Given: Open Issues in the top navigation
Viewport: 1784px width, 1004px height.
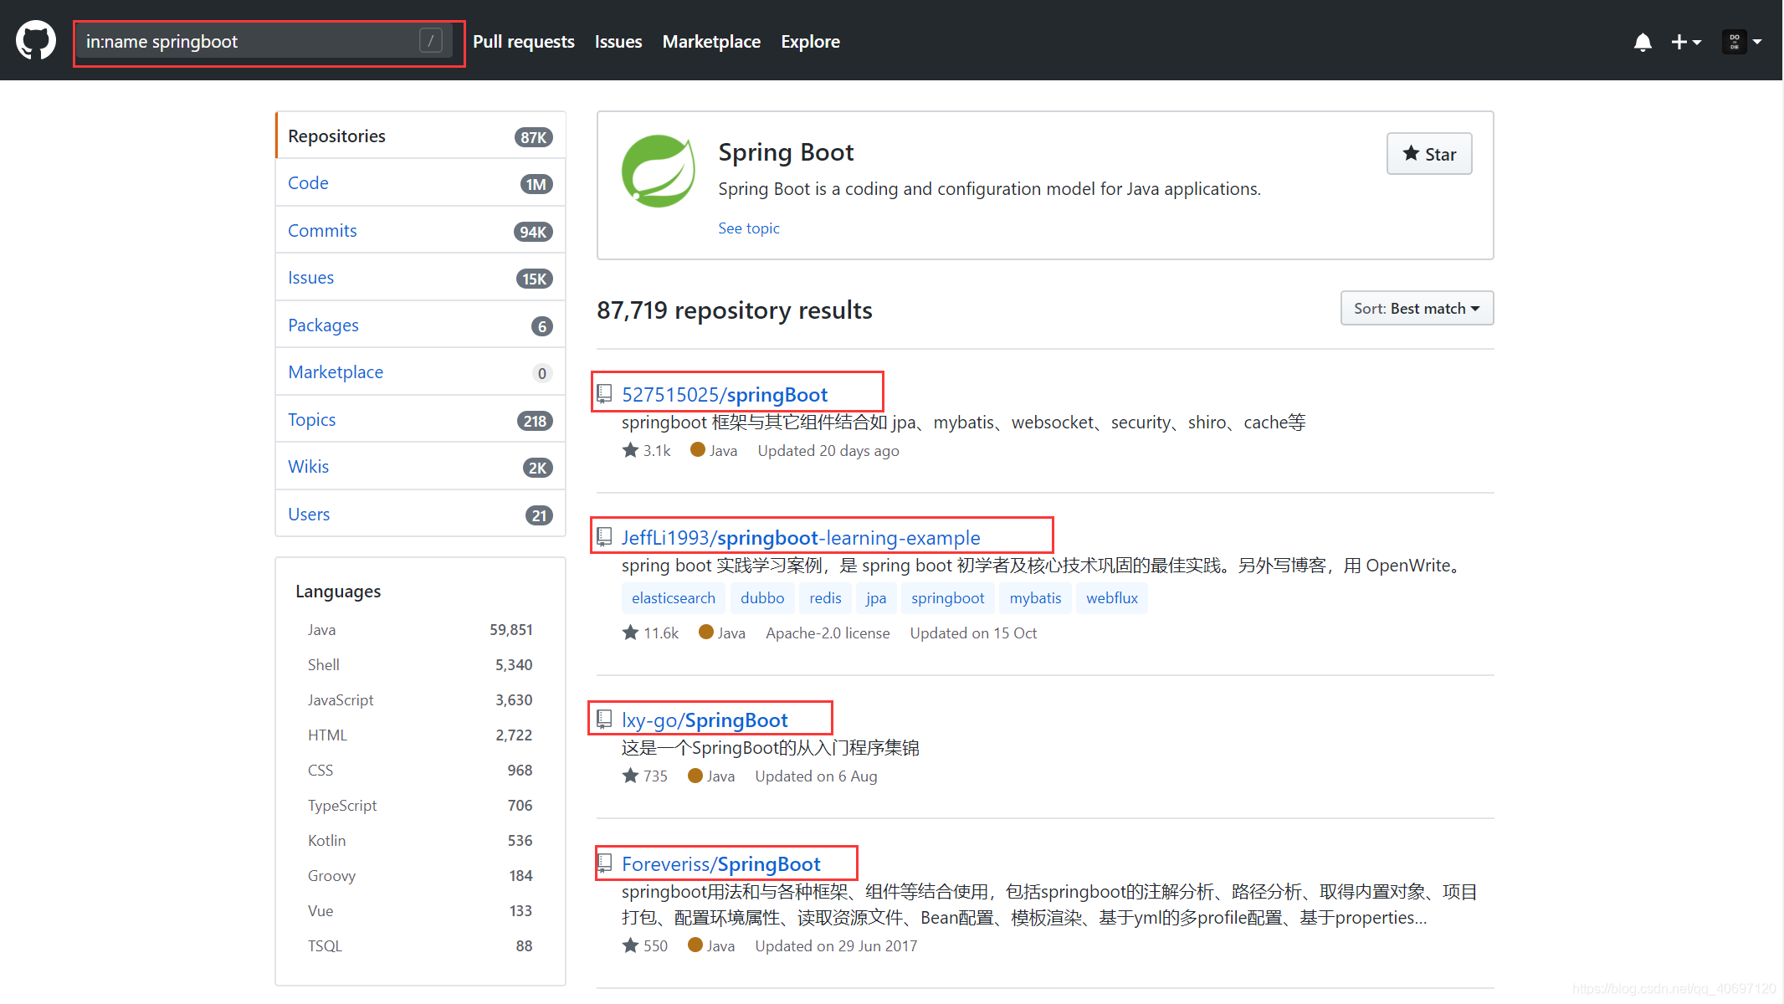Looking at the screenshot, I should click(x=618, y=42).
